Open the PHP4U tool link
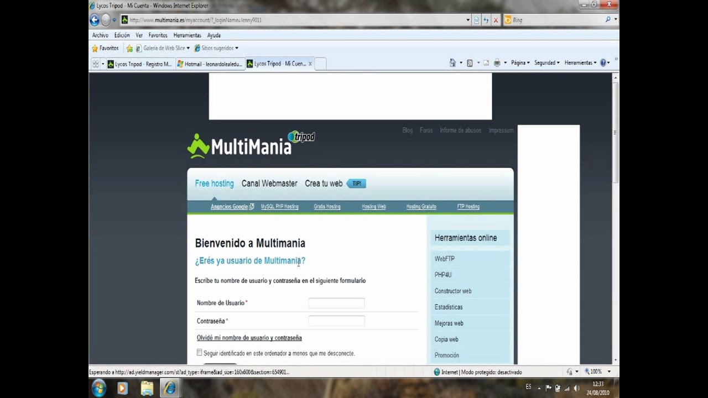The image size is (708, 398). click(443, 275)
